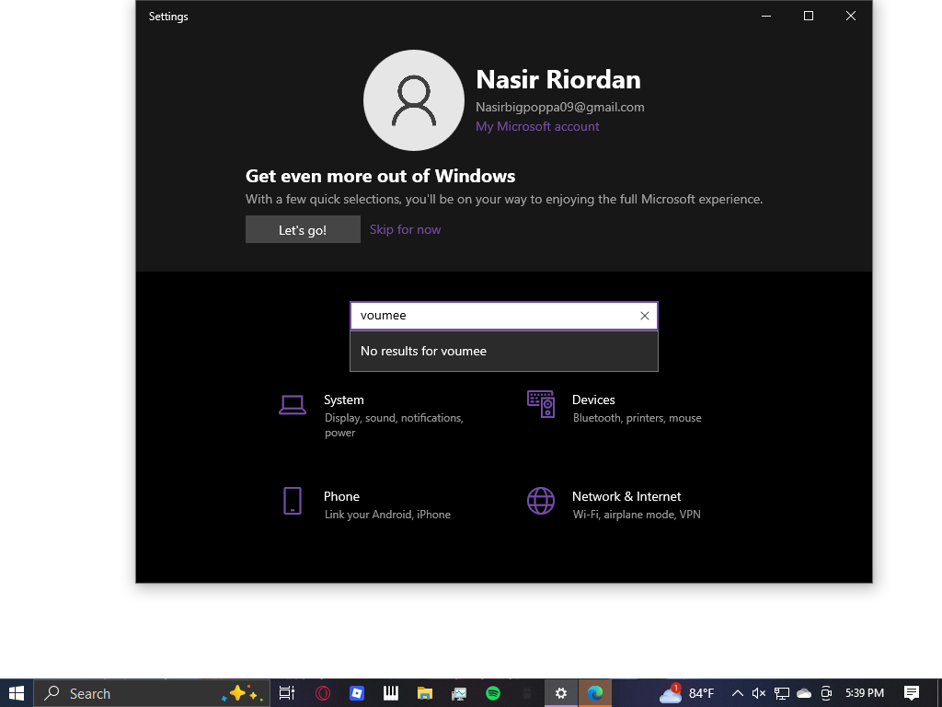942x707 pixels.
Task: Click the Settings gear taskbar button
Action: click(x=561, y=693)
